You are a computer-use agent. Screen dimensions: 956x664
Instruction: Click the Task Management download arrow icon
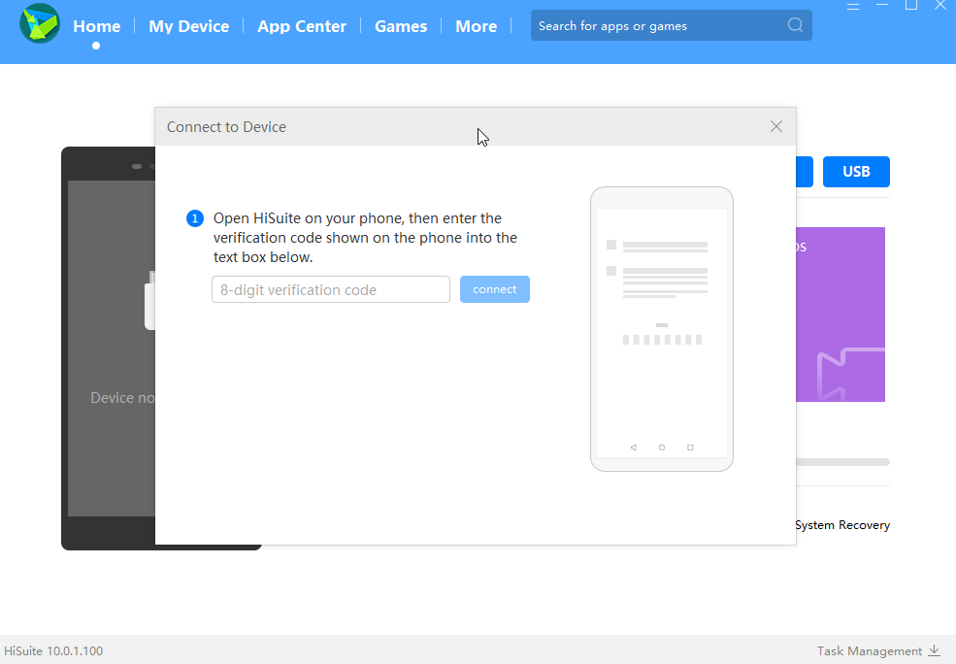click(934, 650)
